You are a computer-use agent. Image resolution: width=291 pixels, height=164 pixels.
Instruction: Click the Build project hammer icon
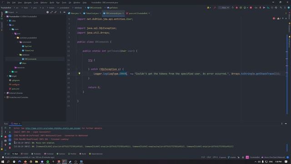click(x=215, y=8)
